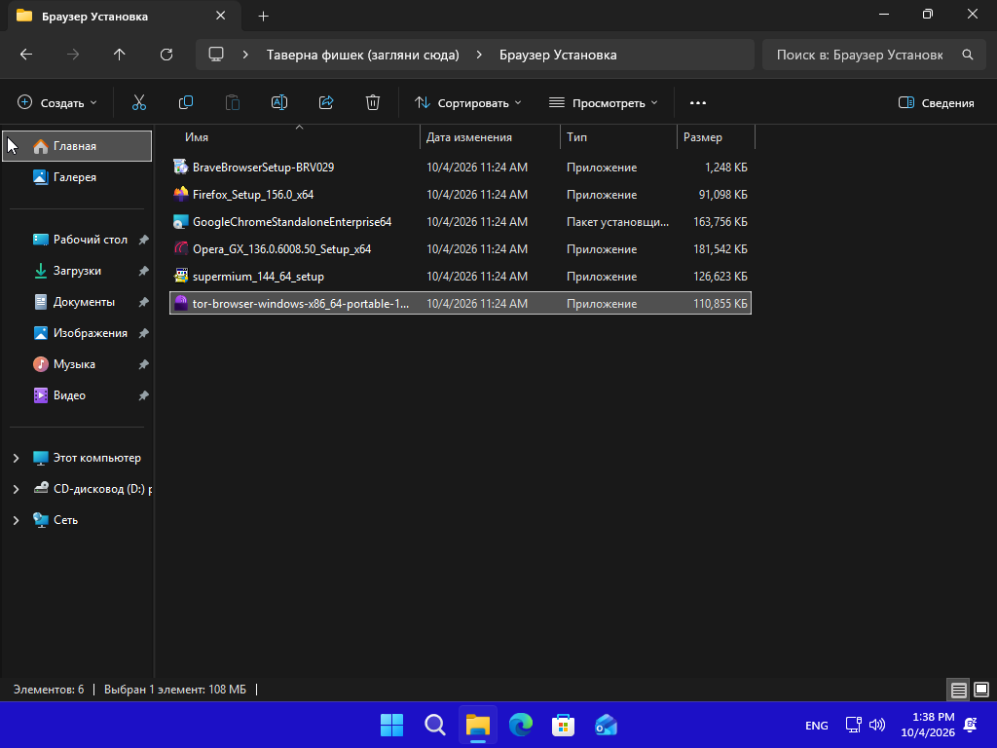Click the tor-browser file icon
The height and width of the screenshot is (748, 997).
pyautogui.click(x=180, y=304)
